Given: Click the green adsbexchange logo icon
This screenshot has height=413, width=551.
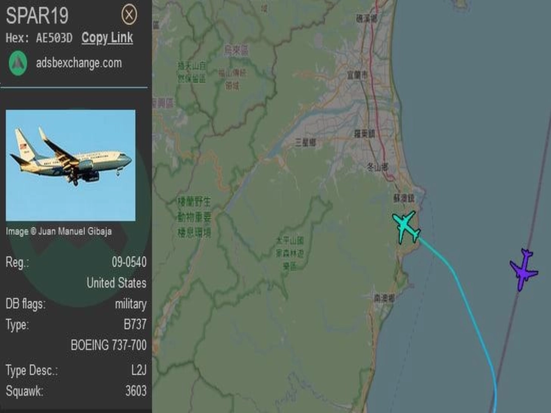Looking at the screenshot, I should click(18, 63).
